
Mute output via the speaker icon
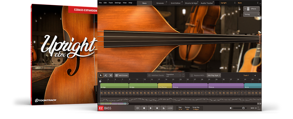(x=231, y=108)
